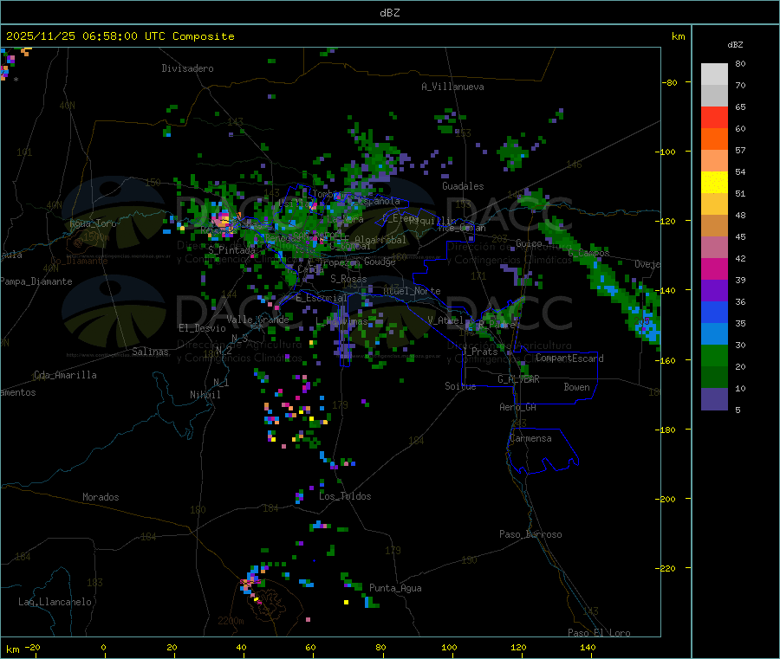Click the -220 tick on the right axis
Viewport: 780px width, 659px height.
click(665, 569)
